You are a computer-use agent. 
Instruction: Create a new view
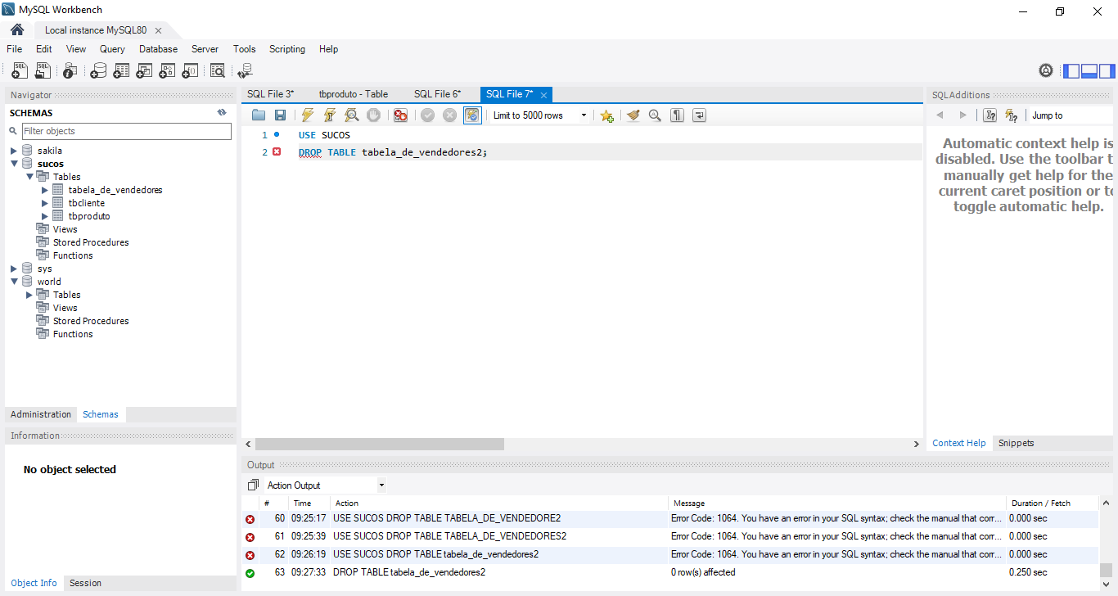(144, 71)
